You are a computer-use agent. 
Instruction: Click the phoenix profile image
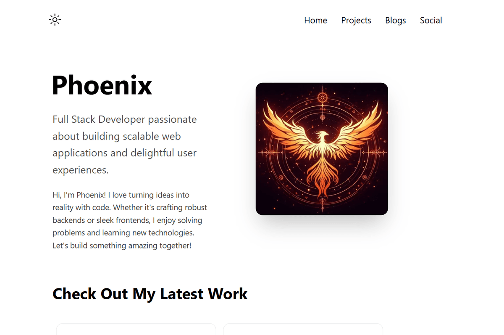coord(322,149)
